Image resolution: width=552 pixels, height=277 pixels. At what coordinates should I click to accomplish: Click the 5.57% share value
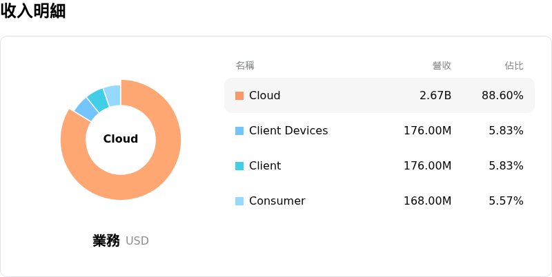(x=506, y=201)
